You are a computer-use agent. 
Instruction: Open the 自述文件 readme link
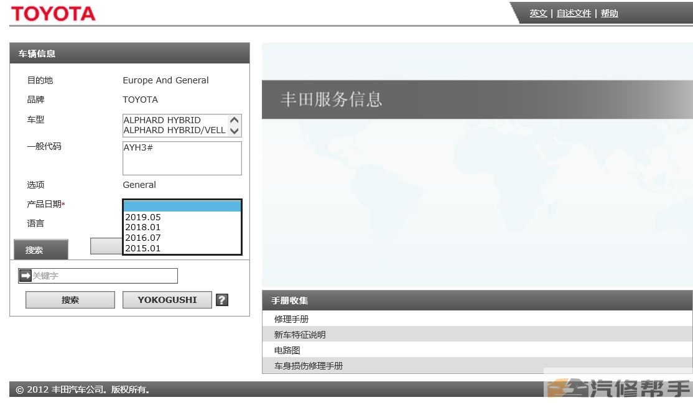tap(574, 13)
